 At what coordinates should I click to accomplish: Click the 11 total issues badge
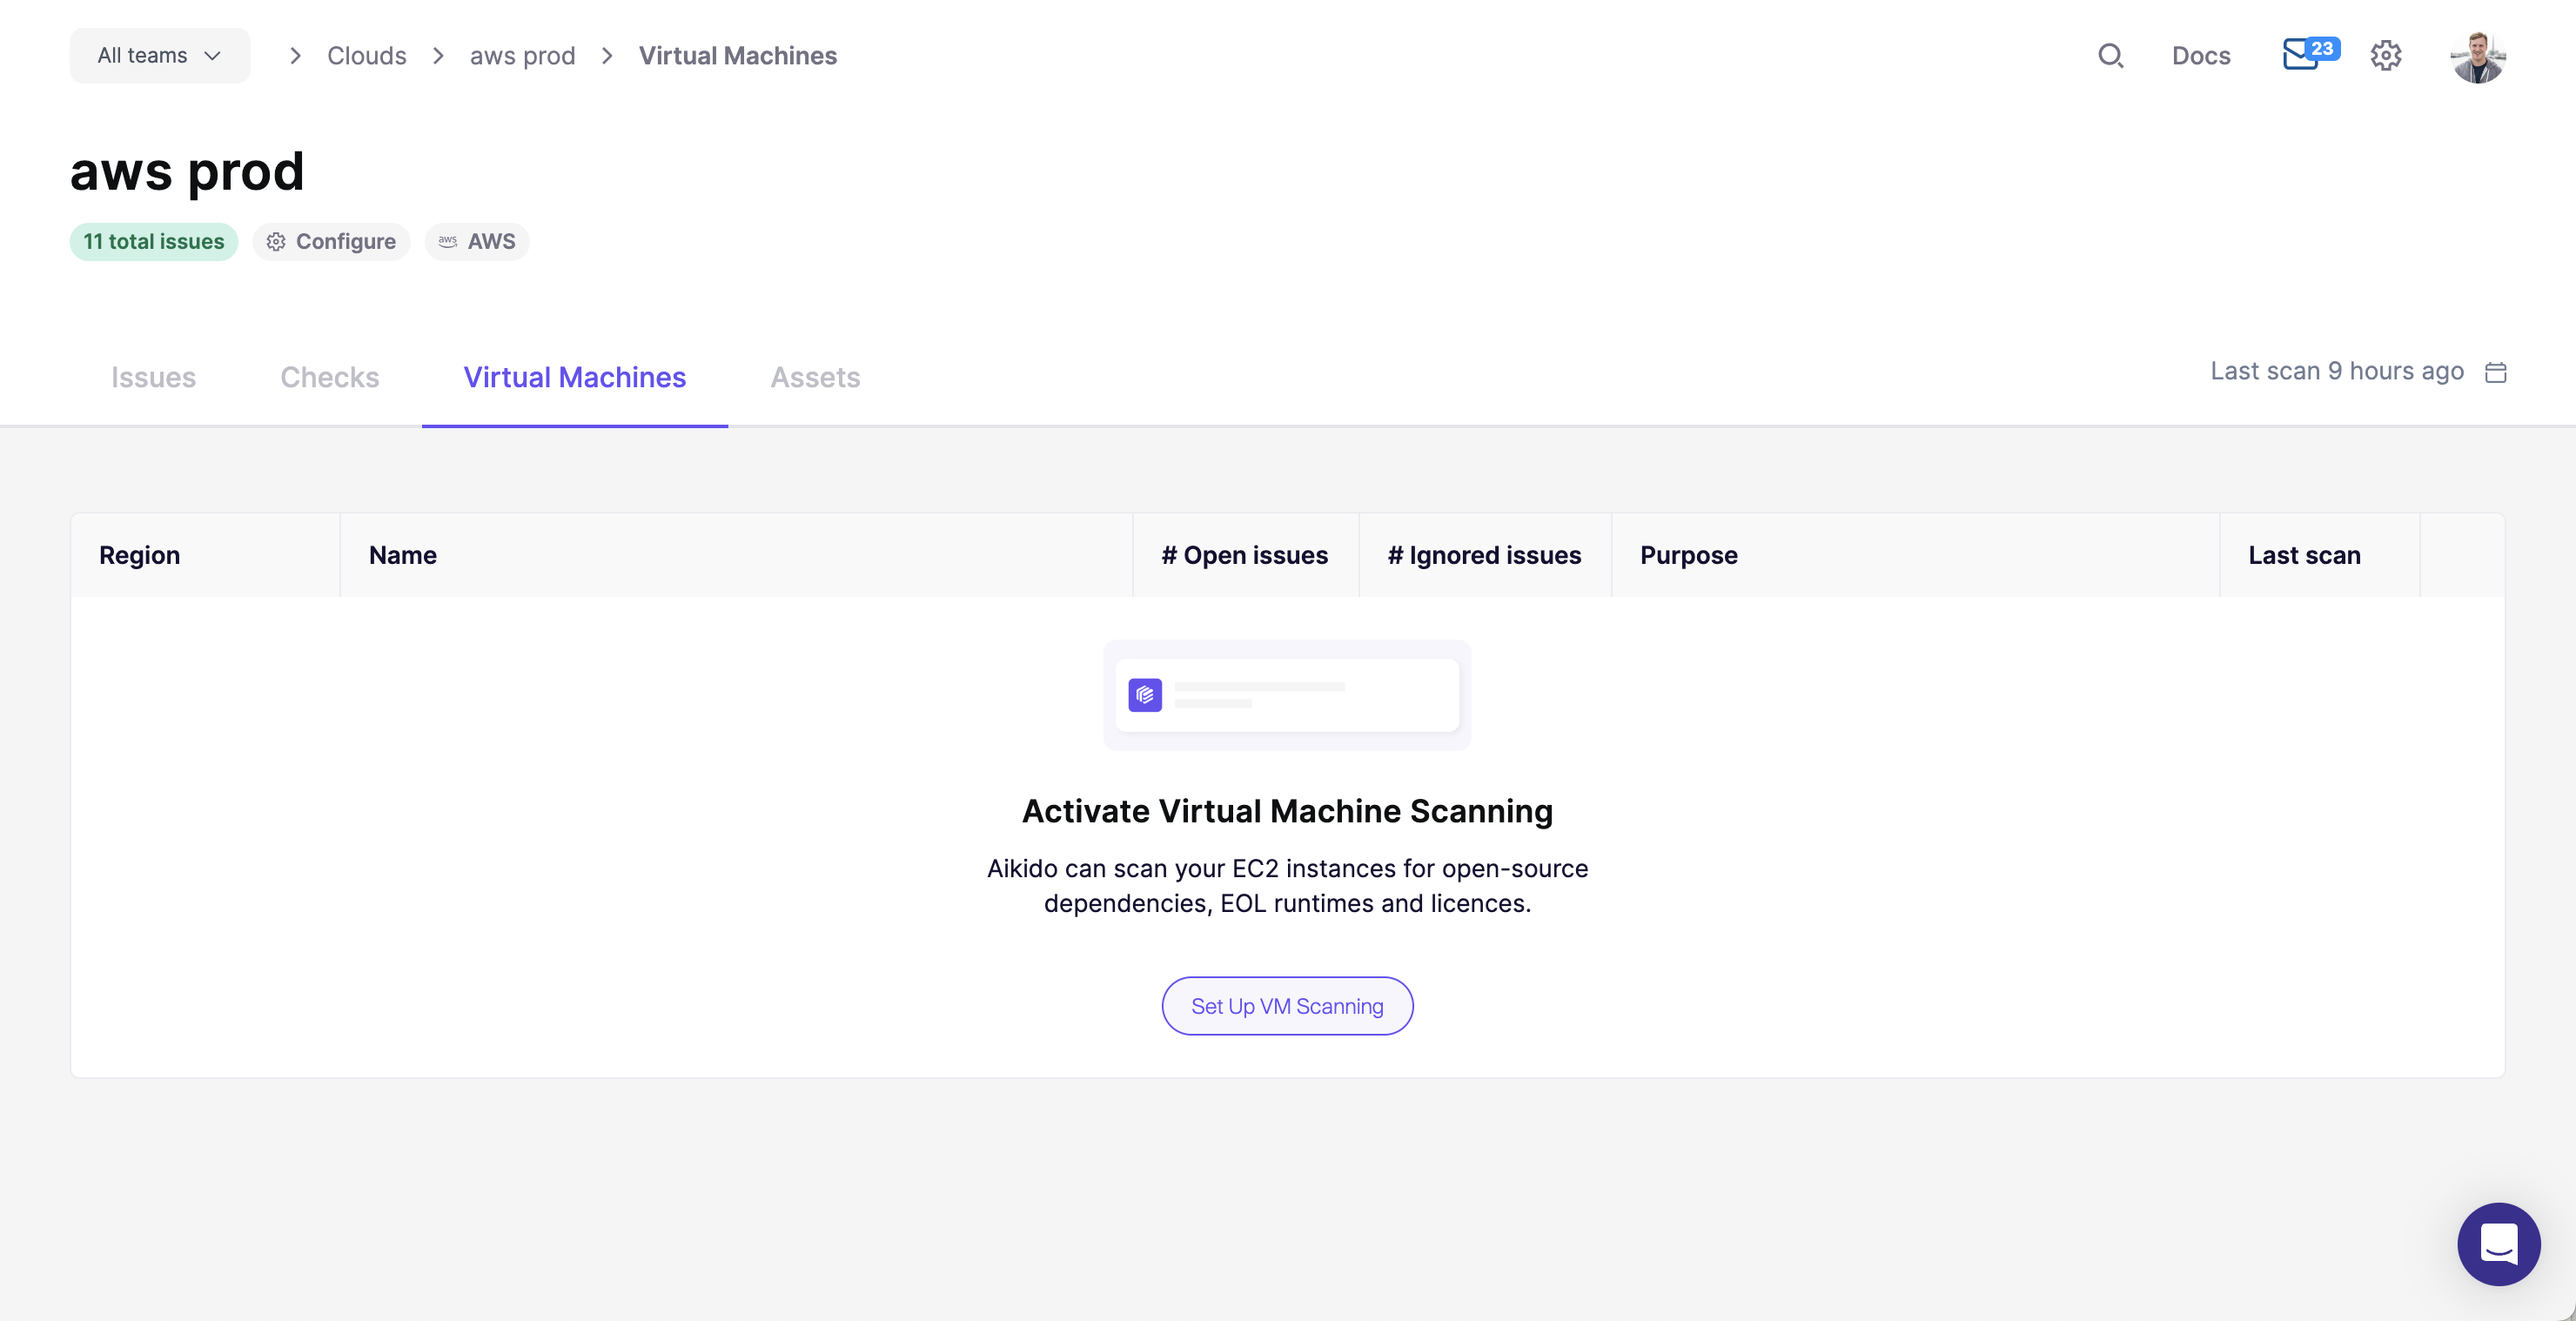154,242
